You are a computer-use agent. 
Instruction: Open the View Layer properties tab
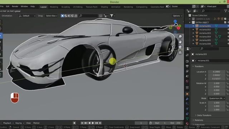187,71
